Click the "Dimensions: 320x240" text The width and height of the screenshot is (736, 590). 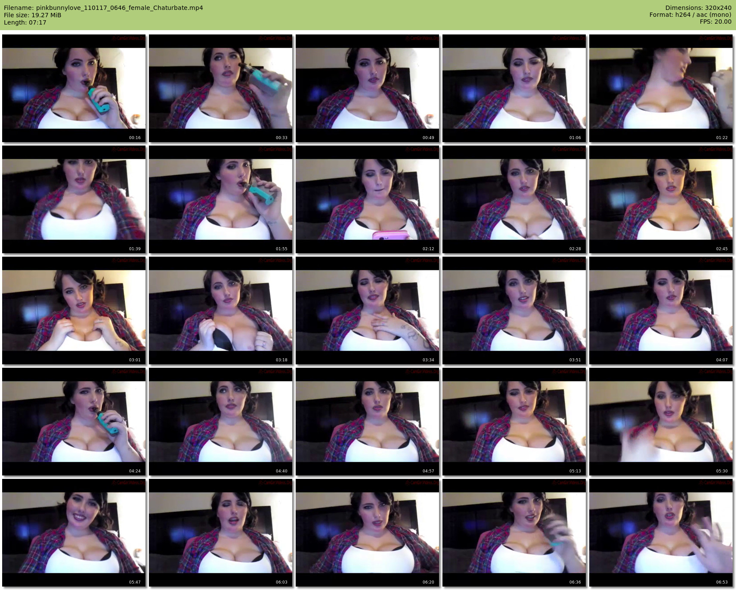pos(698,8)
